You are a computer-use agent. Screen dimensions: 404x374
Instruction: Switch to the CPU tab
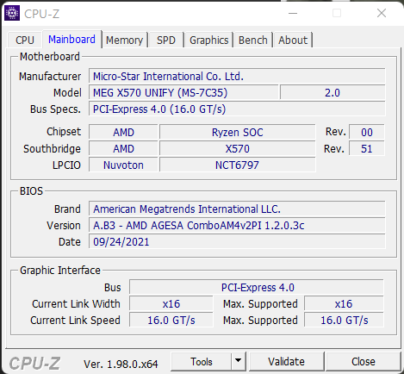pyautogui.click(x=25, y=40)
